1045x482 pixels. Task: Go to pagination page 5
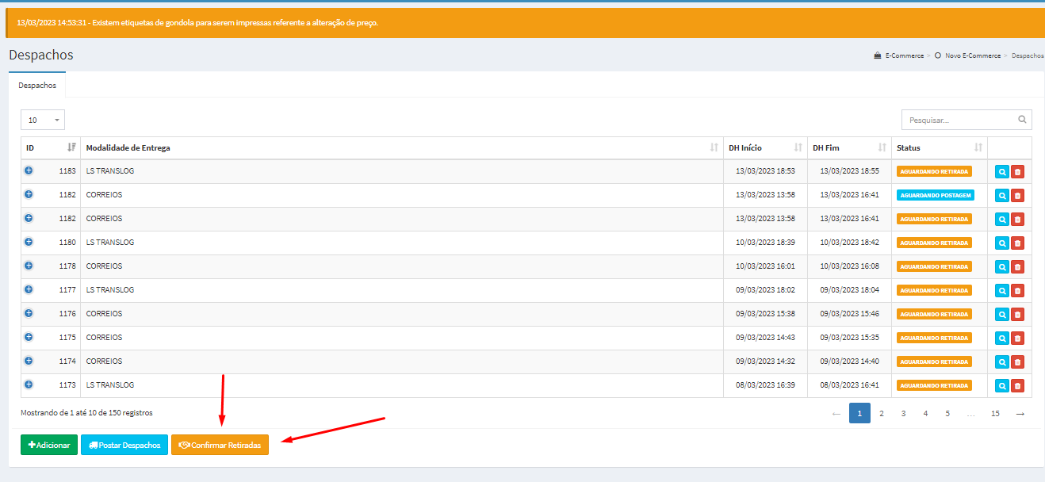(x=947, y=413)
